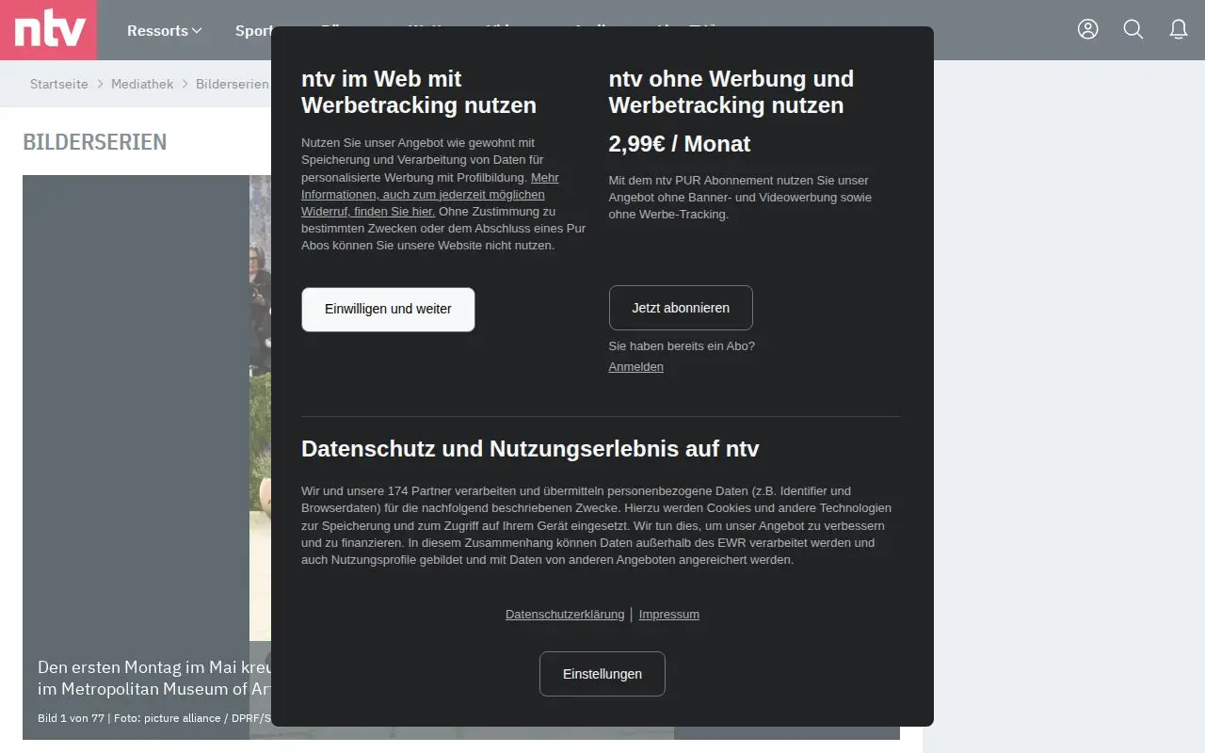The image size is (1205, 753).
Task: Expand the Ressorts dropdown menu
Action: (165, 30)
